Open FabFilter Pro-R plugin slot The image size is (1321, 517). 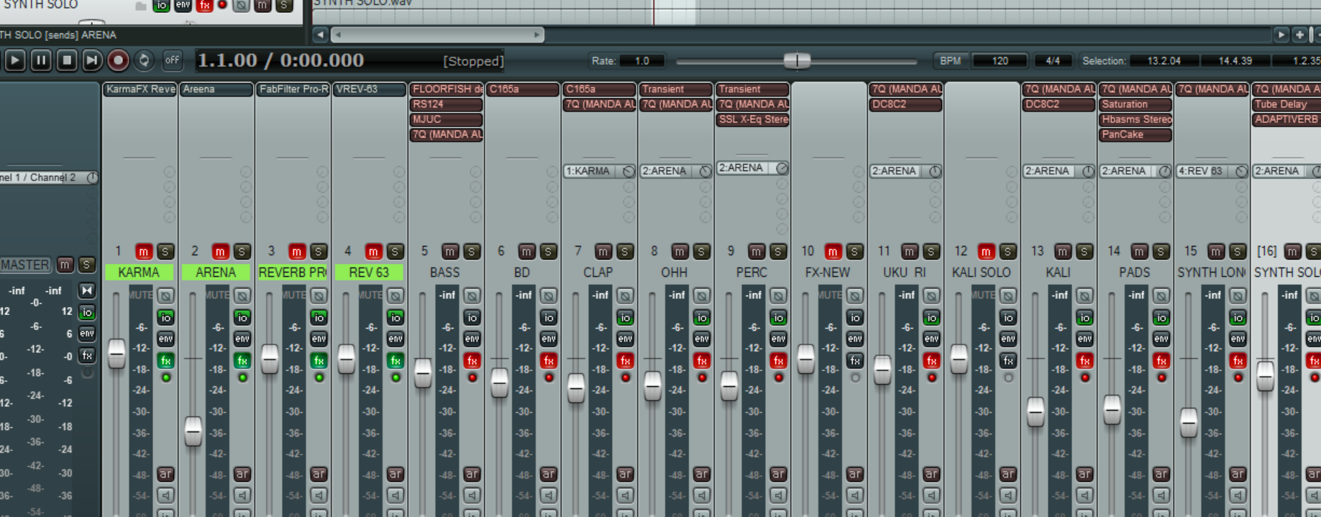293,89
